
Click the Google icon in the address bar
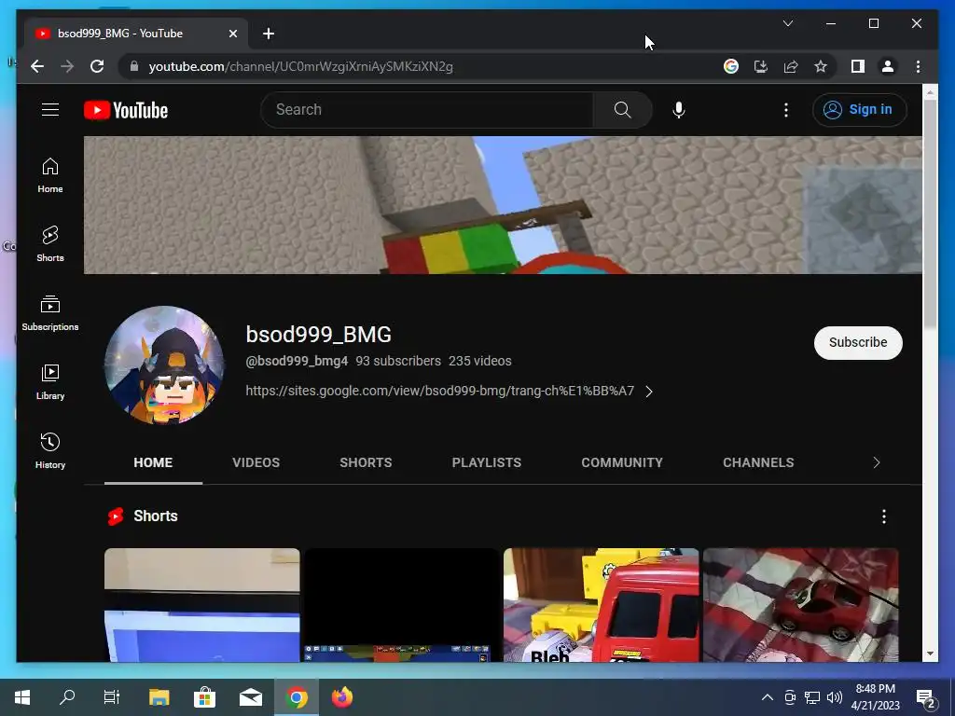731,66
